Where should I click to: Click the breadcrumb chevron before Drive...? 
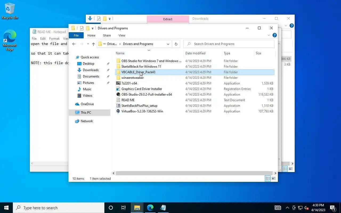click(x=105, y=44)
